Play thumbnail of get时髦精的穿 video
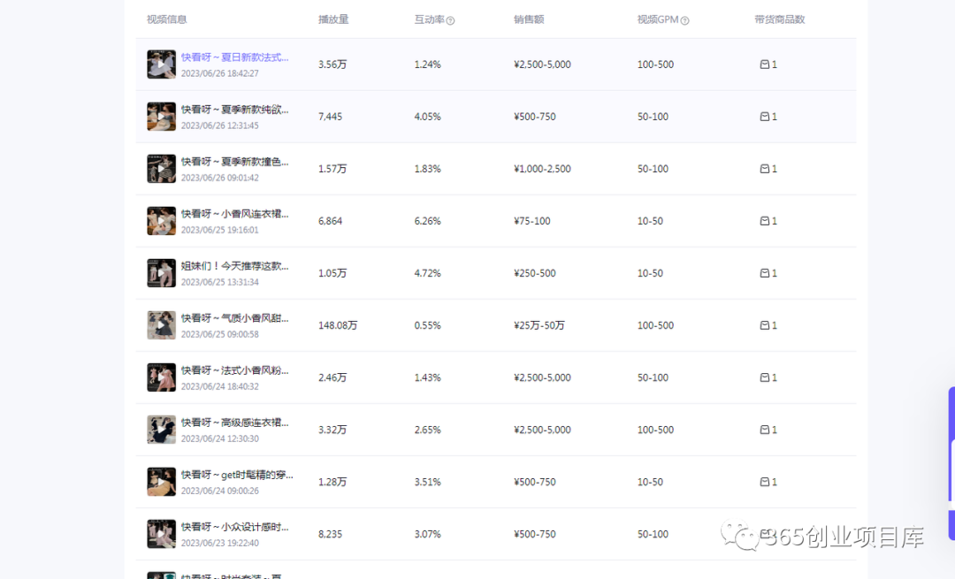The image size is (955, 579). click(x=162, y=482)
